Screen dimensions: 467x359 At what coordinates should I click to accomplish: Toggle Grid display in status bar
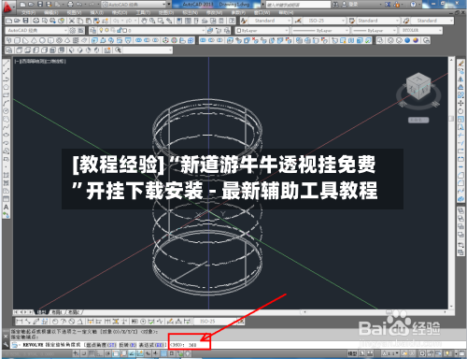coord(92,353)
